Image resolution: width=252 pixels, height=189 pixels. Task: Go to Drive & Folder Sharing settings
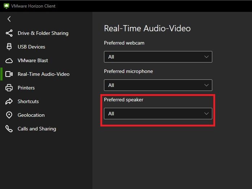coord(43,33)
